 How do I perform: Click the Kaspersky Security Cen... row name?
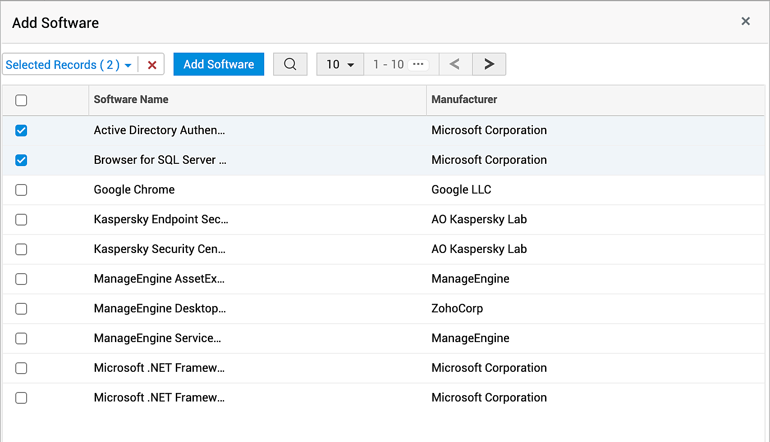coord(160,249)
